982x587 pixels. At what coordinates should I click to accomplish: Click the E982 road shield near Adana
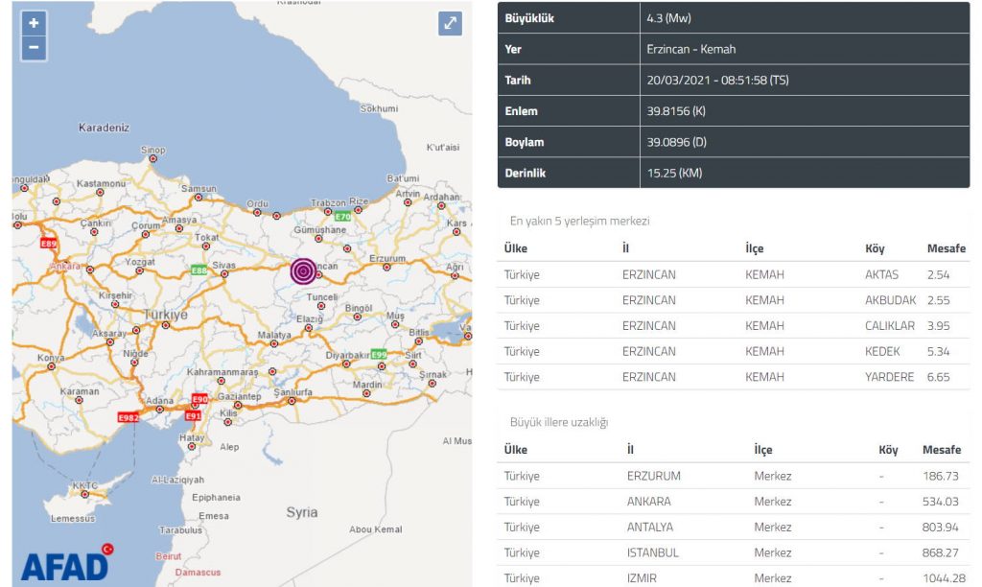[128, 417]
